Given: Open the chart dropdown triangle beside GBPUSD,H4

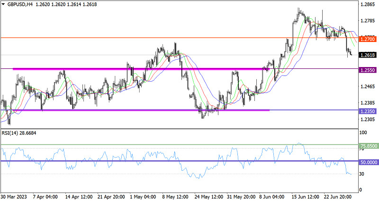Looking at the screenshot, I should point(4,4).
